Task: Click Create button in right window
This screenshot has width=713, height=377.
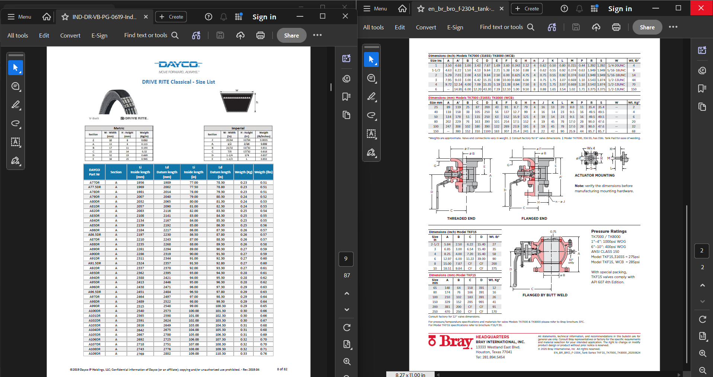Action: pos(527,9)
